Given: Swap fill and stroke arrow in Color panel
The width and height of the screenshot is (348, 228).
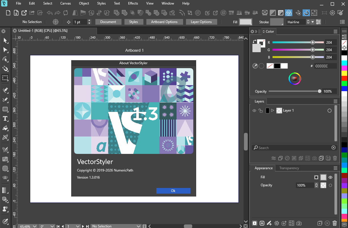Looking at the screenshot, I should pos(255,41).
